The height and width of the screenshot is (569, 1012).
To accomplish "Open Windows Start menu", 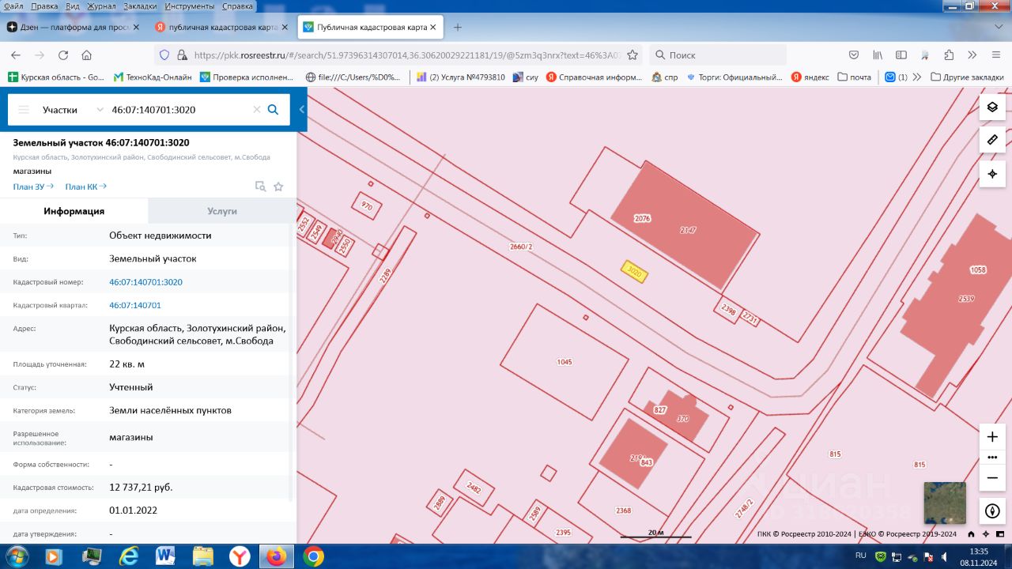I will [16, 556].
